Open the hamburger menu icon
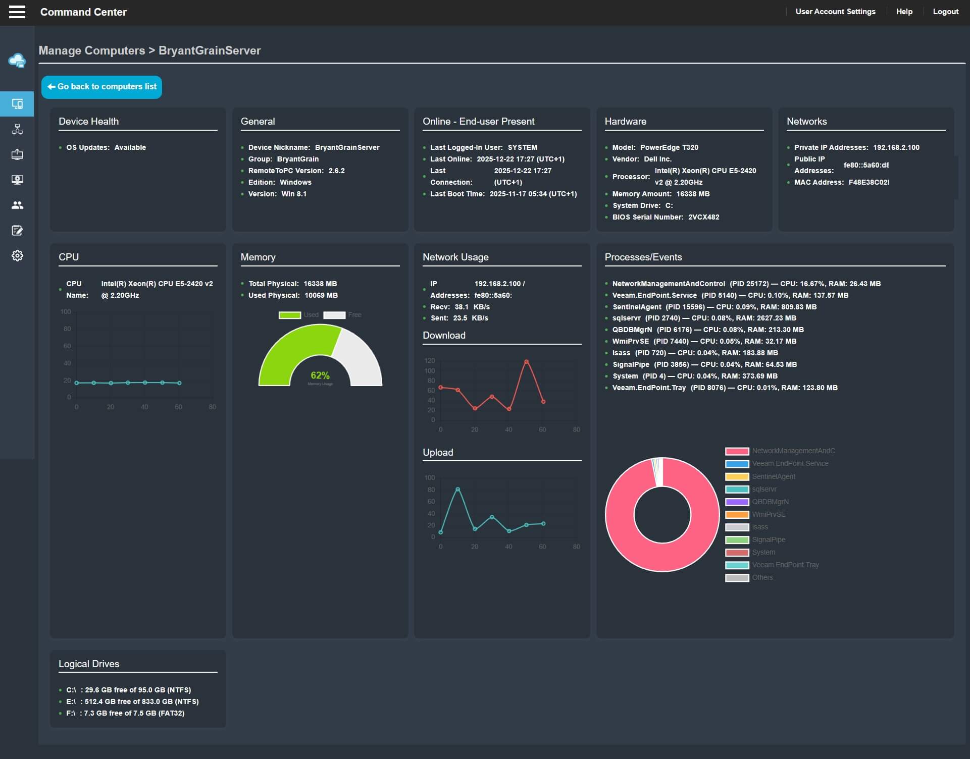 point(17,12)
